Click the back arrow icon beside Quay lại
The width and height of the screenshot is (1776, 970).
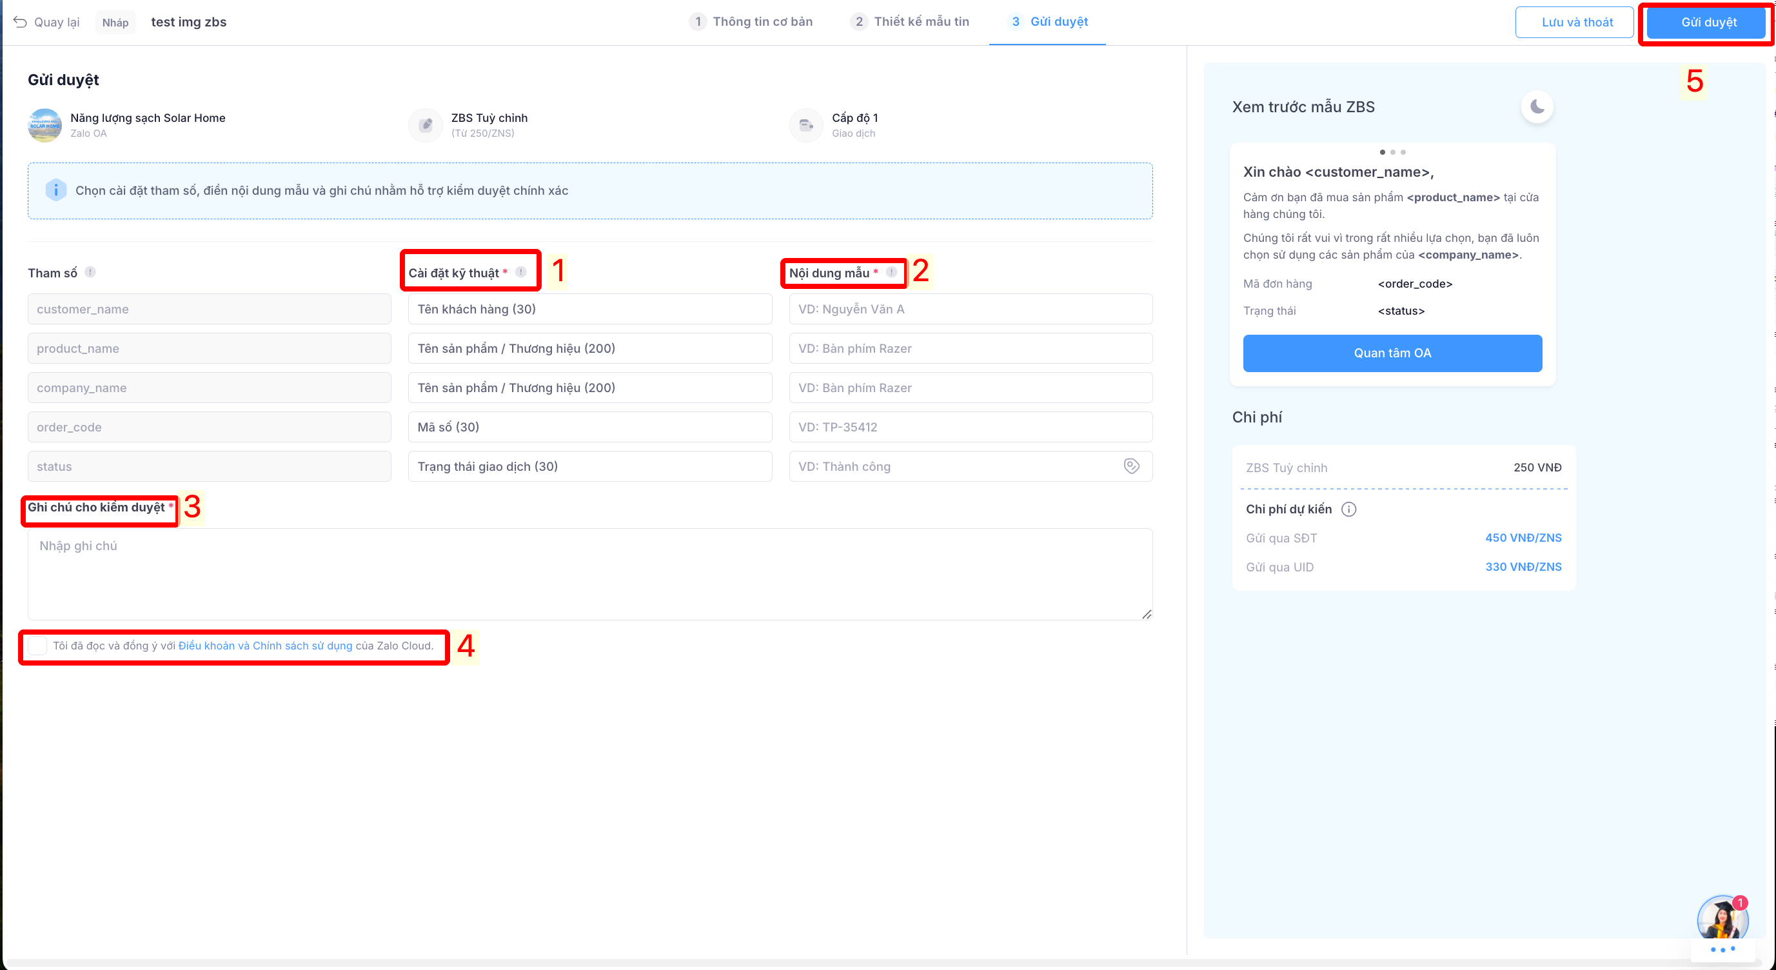click(x=20, y=22)
